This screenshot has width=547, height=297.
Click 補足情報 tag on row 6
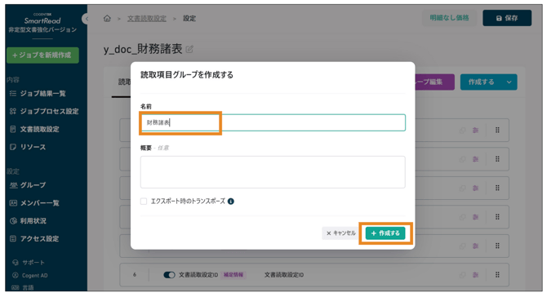pos(233,275)
